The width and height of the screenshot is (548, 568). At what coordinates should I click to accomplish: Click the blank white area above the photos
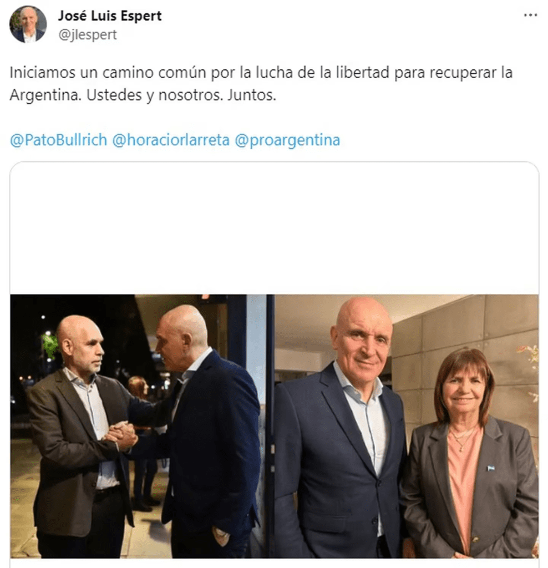tap(274, 228)
